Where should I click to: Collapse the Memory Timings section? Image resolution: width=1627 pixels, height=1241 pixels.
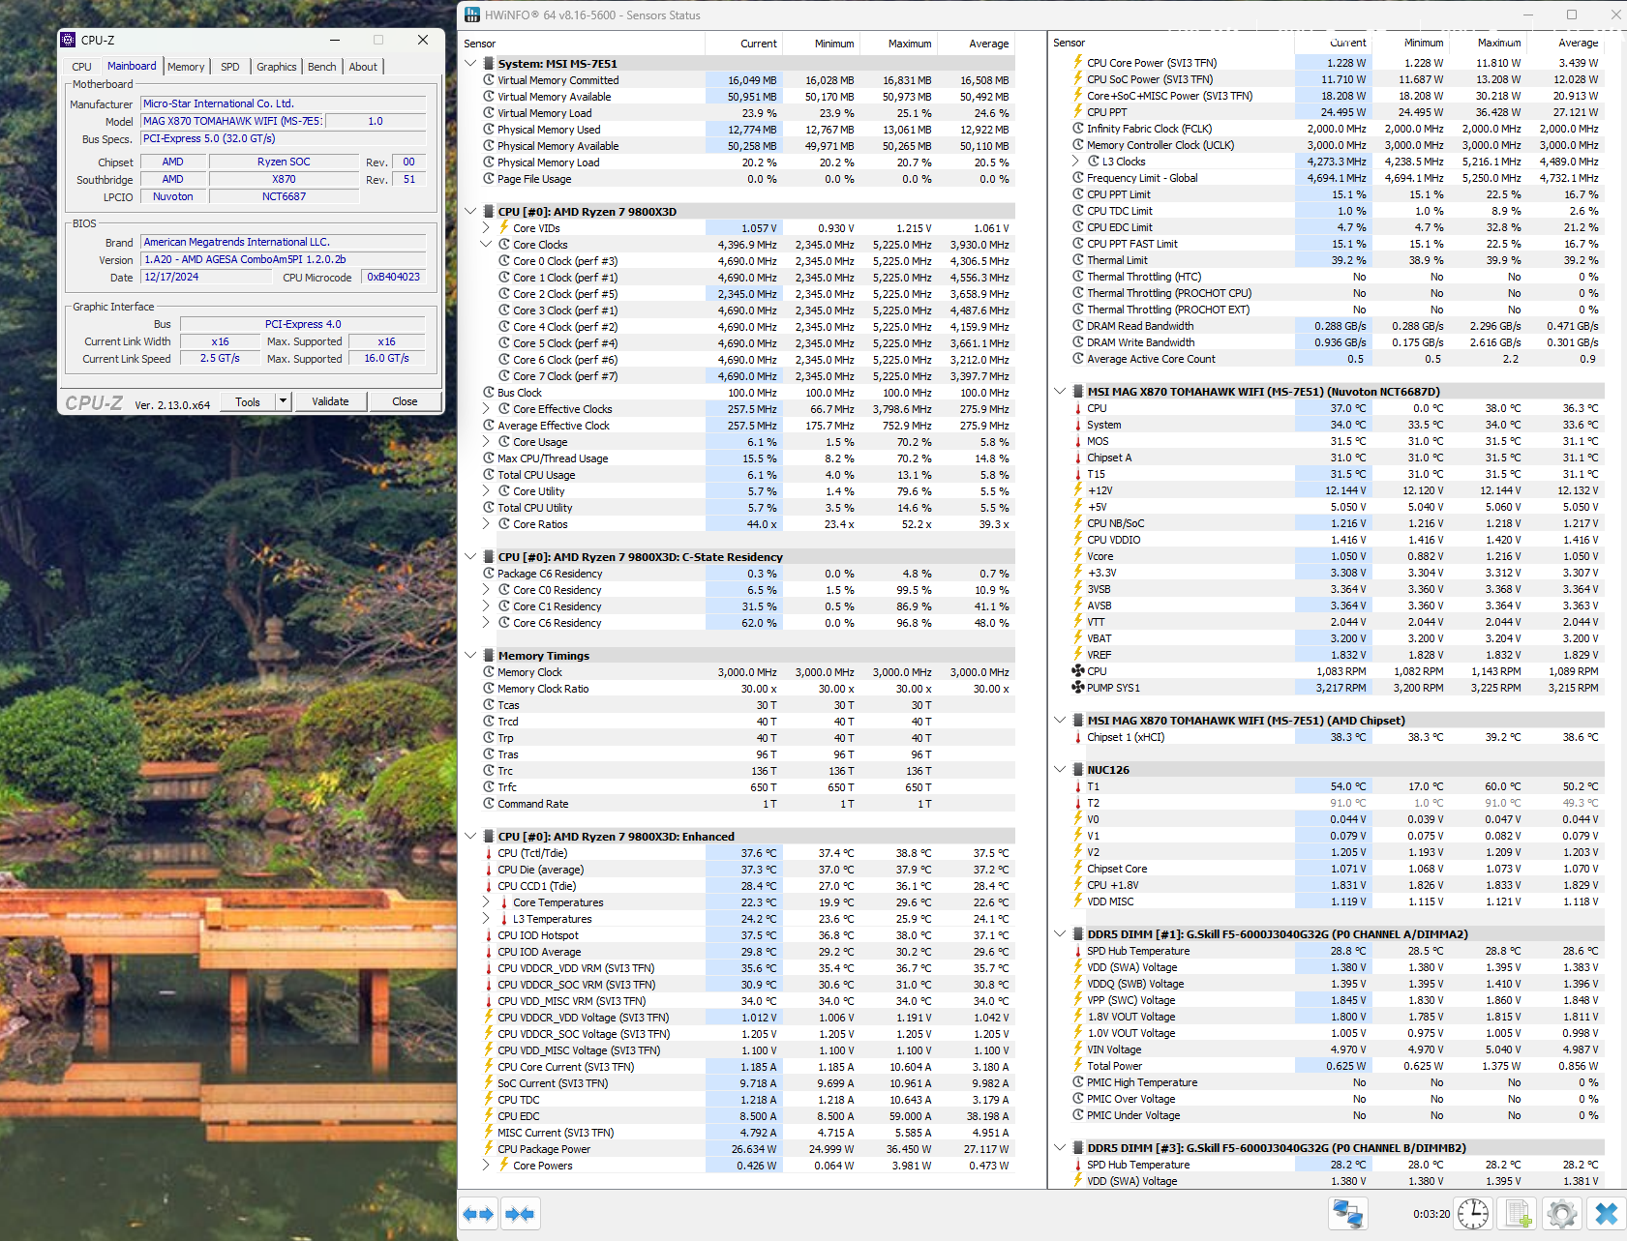[x=470, y=656]
